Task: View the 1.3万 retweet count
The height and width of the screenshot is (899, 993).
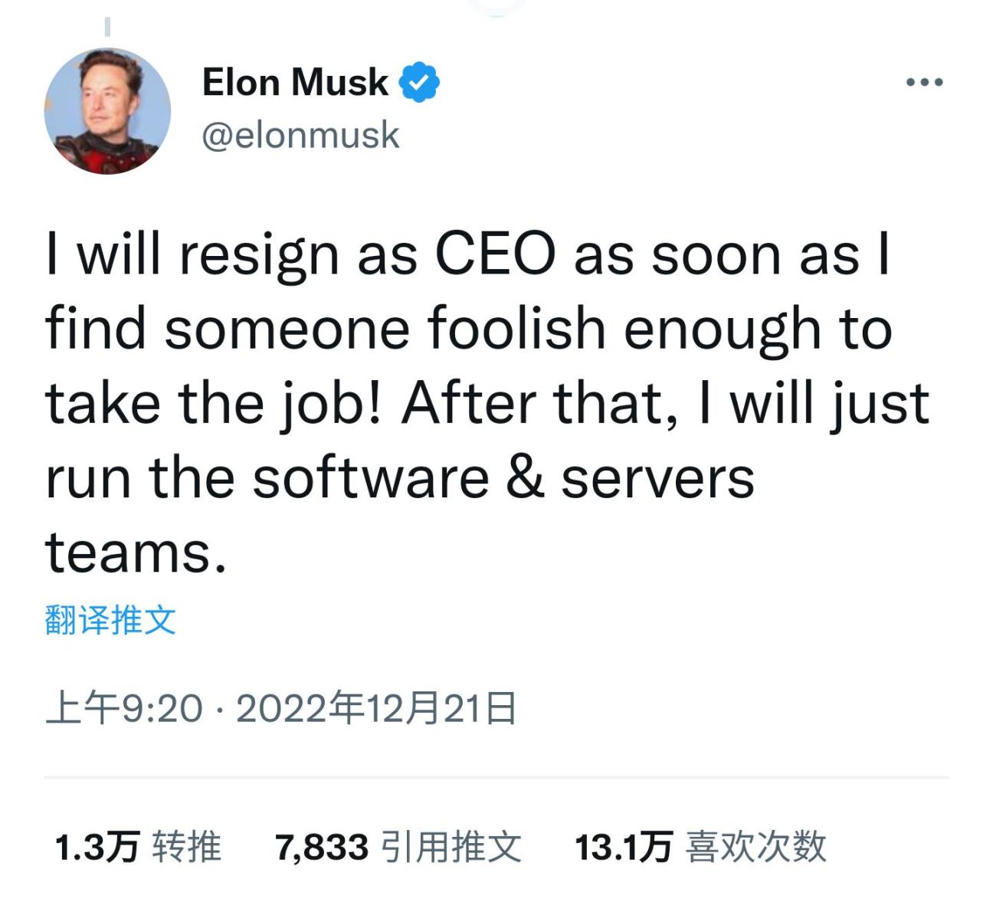Action: pyautogui.click(x=97, y=848)
